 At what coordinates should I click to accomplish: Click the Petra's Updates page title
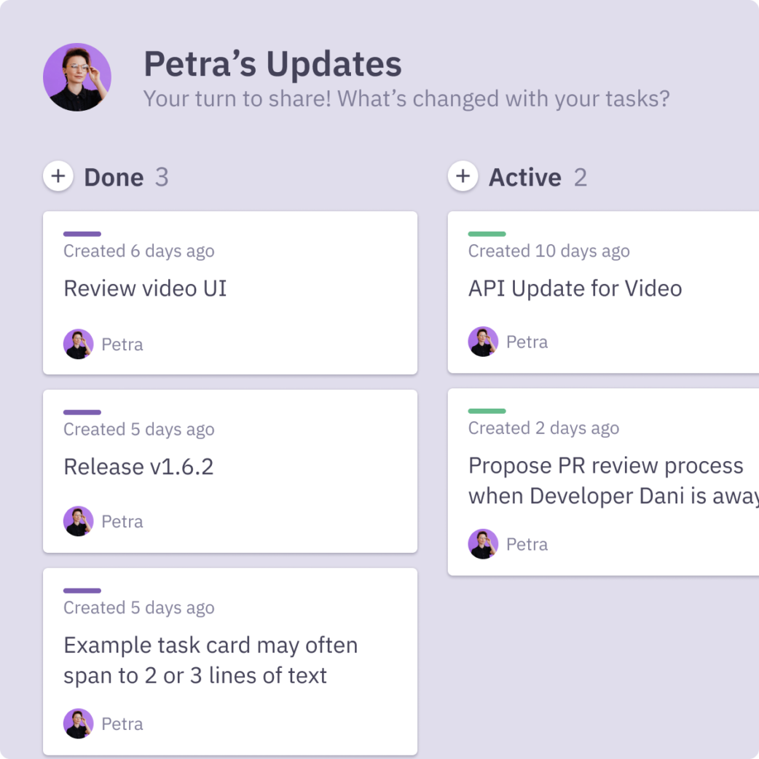click(x=272, y=64)
